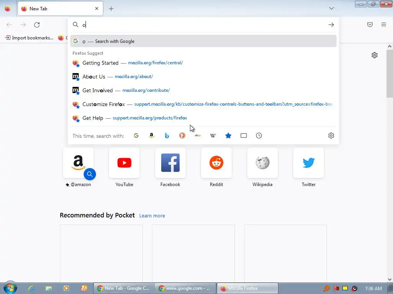Click the Mozilla Firefox taskbar button

[247, 288]
